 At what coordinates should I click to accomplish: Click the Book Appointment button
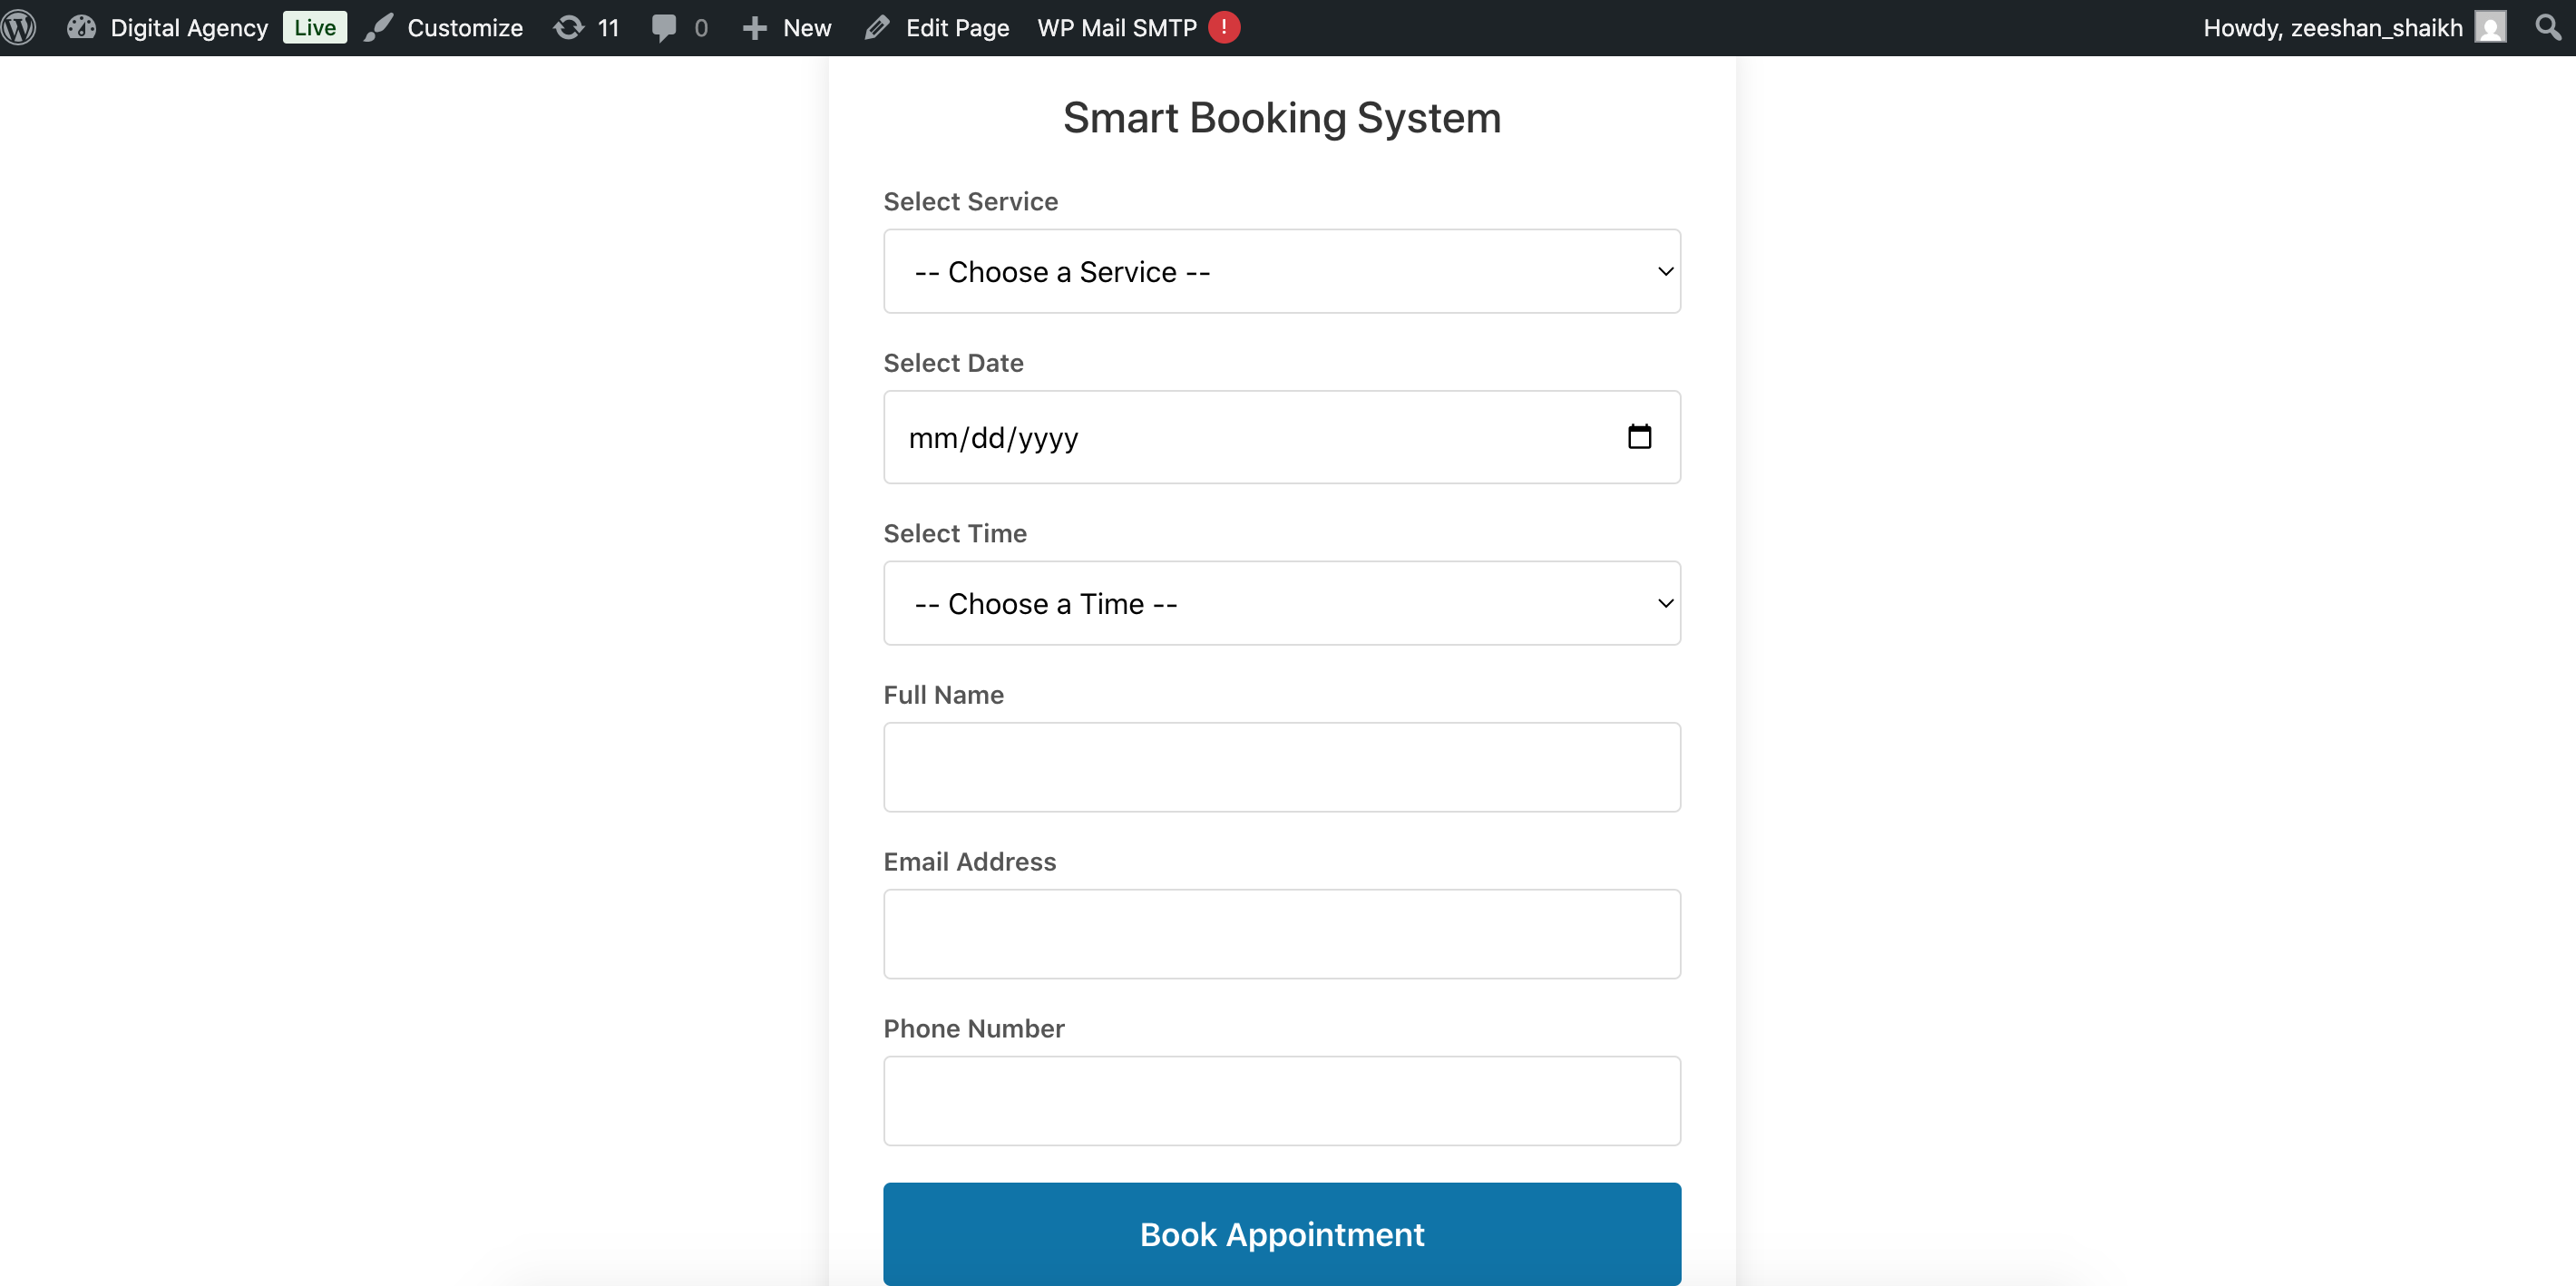click(x=1282, y=1234)
